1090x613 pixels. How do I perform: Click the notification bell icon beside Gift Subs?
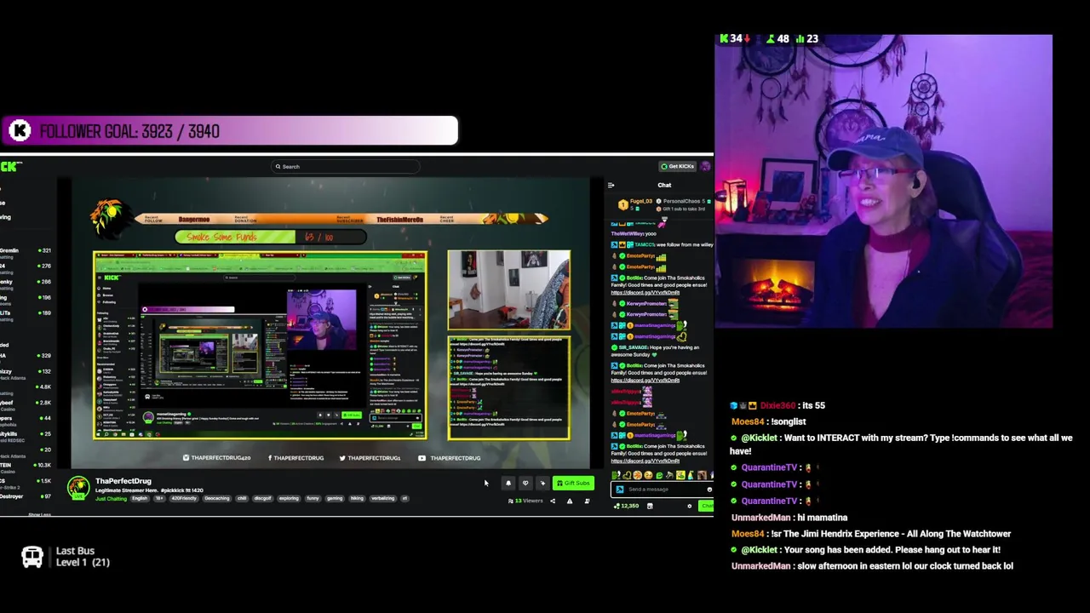point(508,484)
